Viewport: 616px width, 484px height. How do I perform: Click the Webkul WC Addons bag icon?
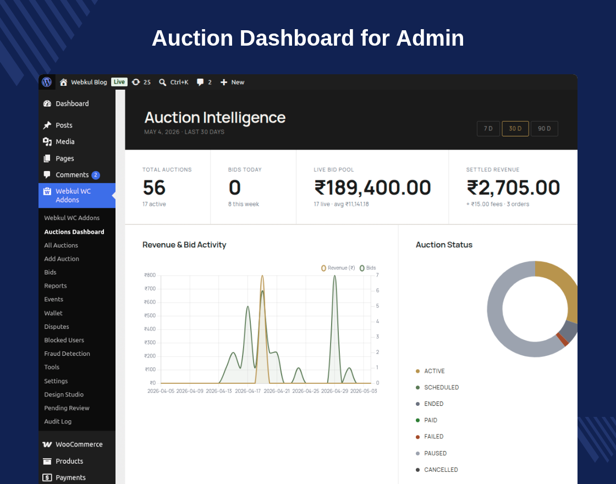47,191
